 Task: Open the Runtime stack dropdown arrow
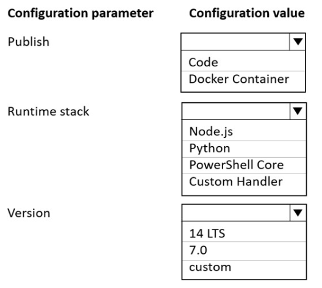pyautogui.click(x=298, y=111)
